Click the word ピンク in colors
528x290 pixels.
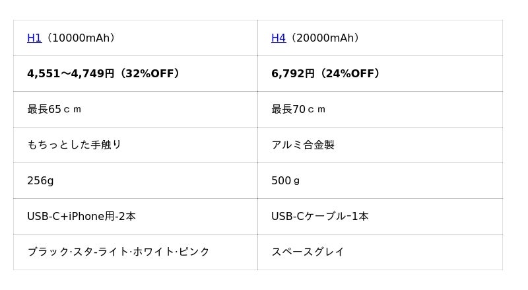pyautogui.click(x=194, y=252)
